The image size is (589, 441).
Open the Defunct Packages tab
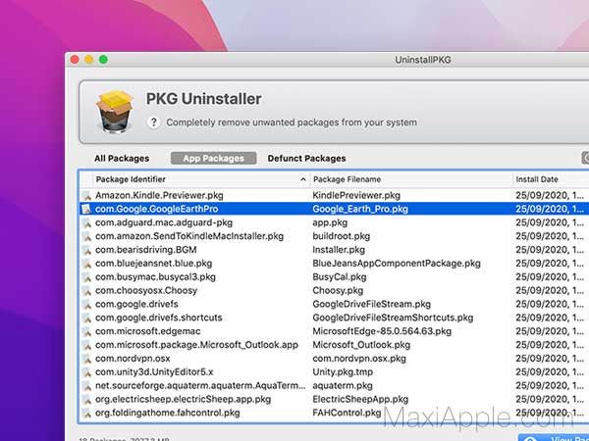(x=306, y=158)
